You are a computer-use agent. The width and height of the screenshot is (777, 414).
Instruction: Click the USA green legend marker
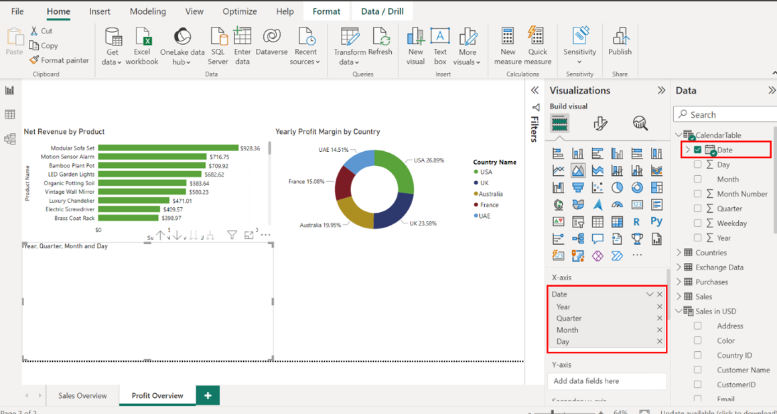[476, 172]
